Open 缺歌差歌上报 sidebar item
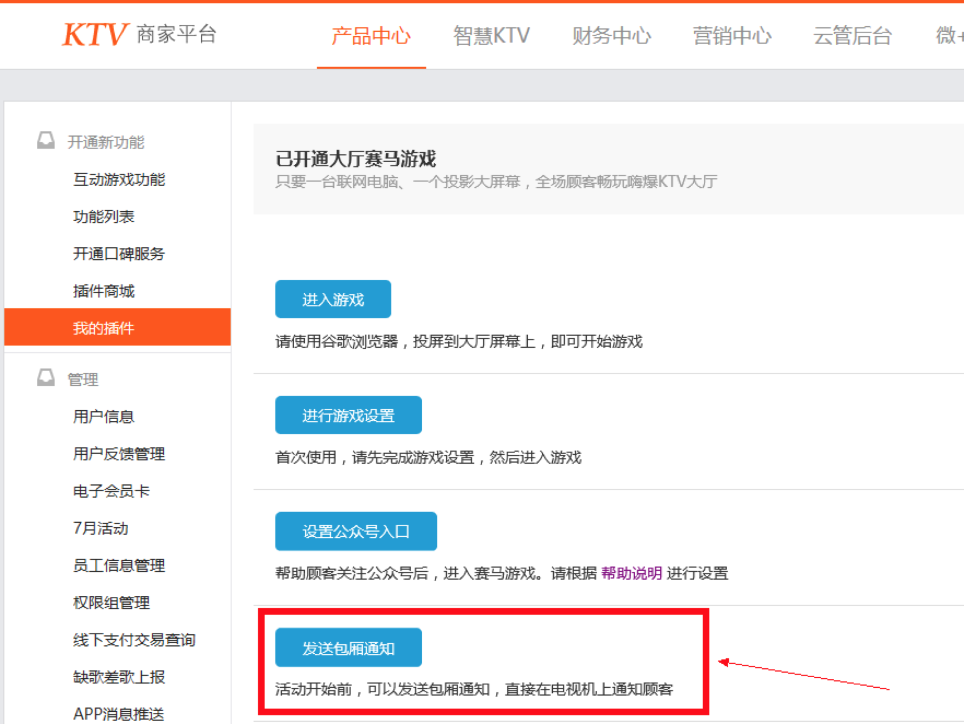The image size is (964, 724). (119, 677)
